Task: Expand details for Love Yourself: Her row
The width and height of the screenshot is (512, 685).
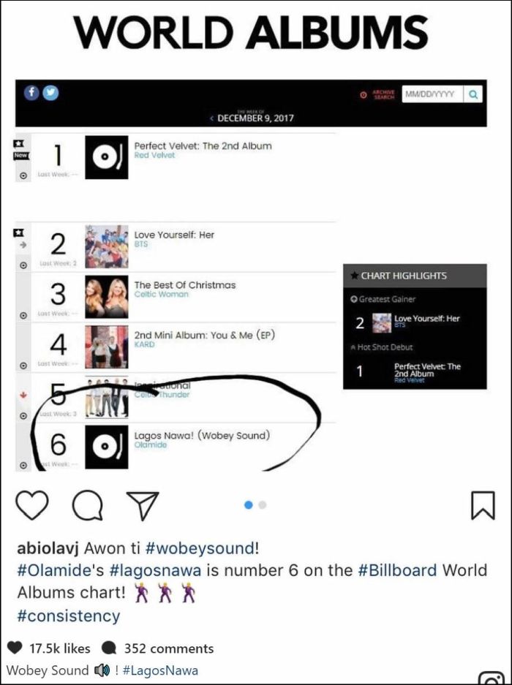Action: click(x=23, y=265)
